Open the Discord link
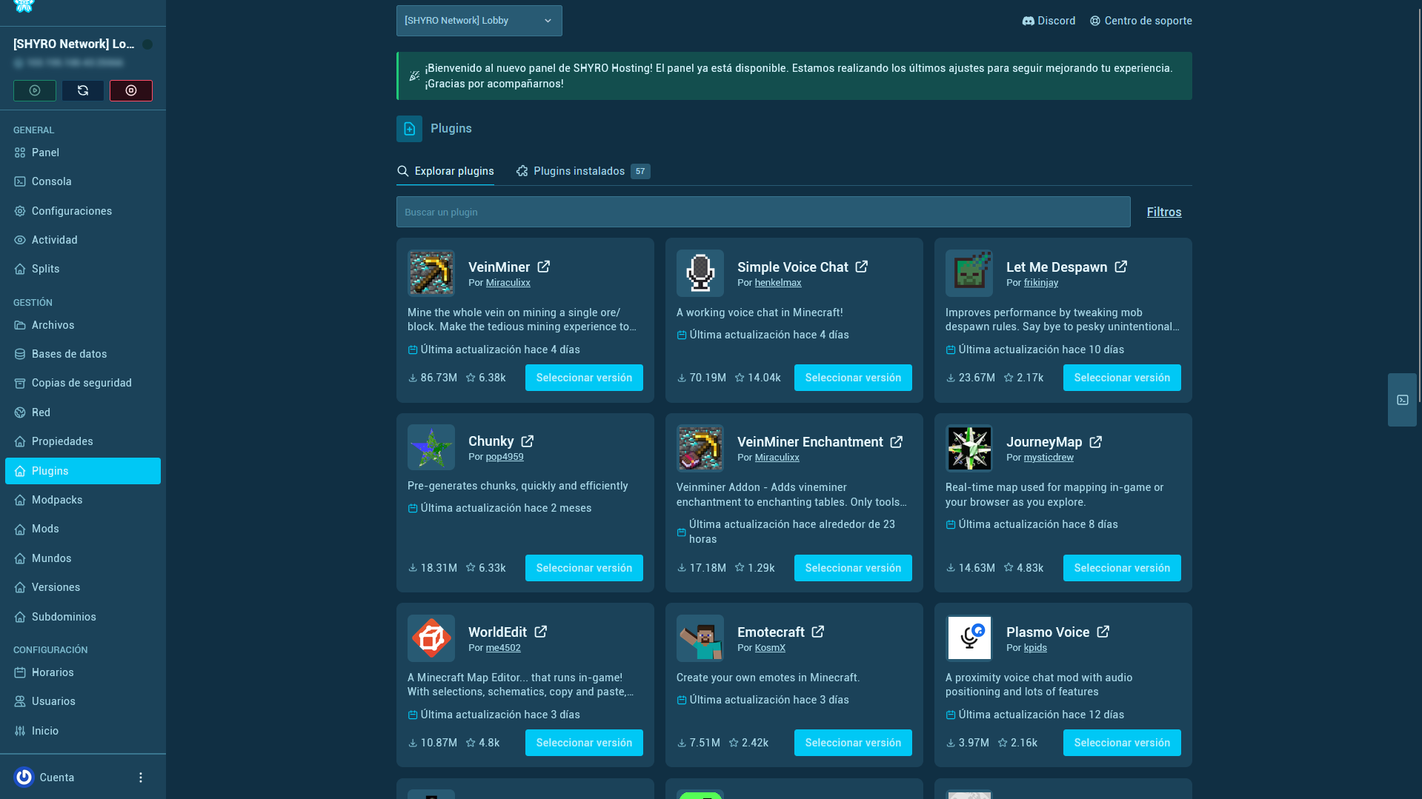Viewport: 1422px width, 799px height. pyautogui.click(x=1049, y=21)
